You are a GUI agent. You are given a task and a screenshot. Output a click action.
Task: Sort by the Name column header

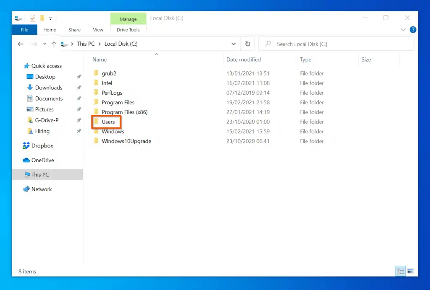100,60
